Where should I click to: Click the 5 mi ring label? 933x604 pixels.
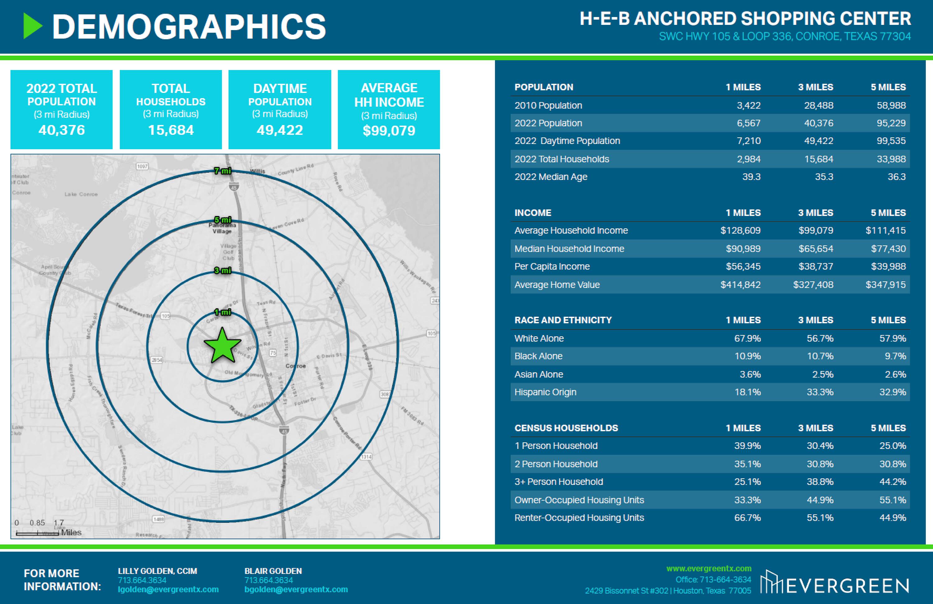[223, 219]
